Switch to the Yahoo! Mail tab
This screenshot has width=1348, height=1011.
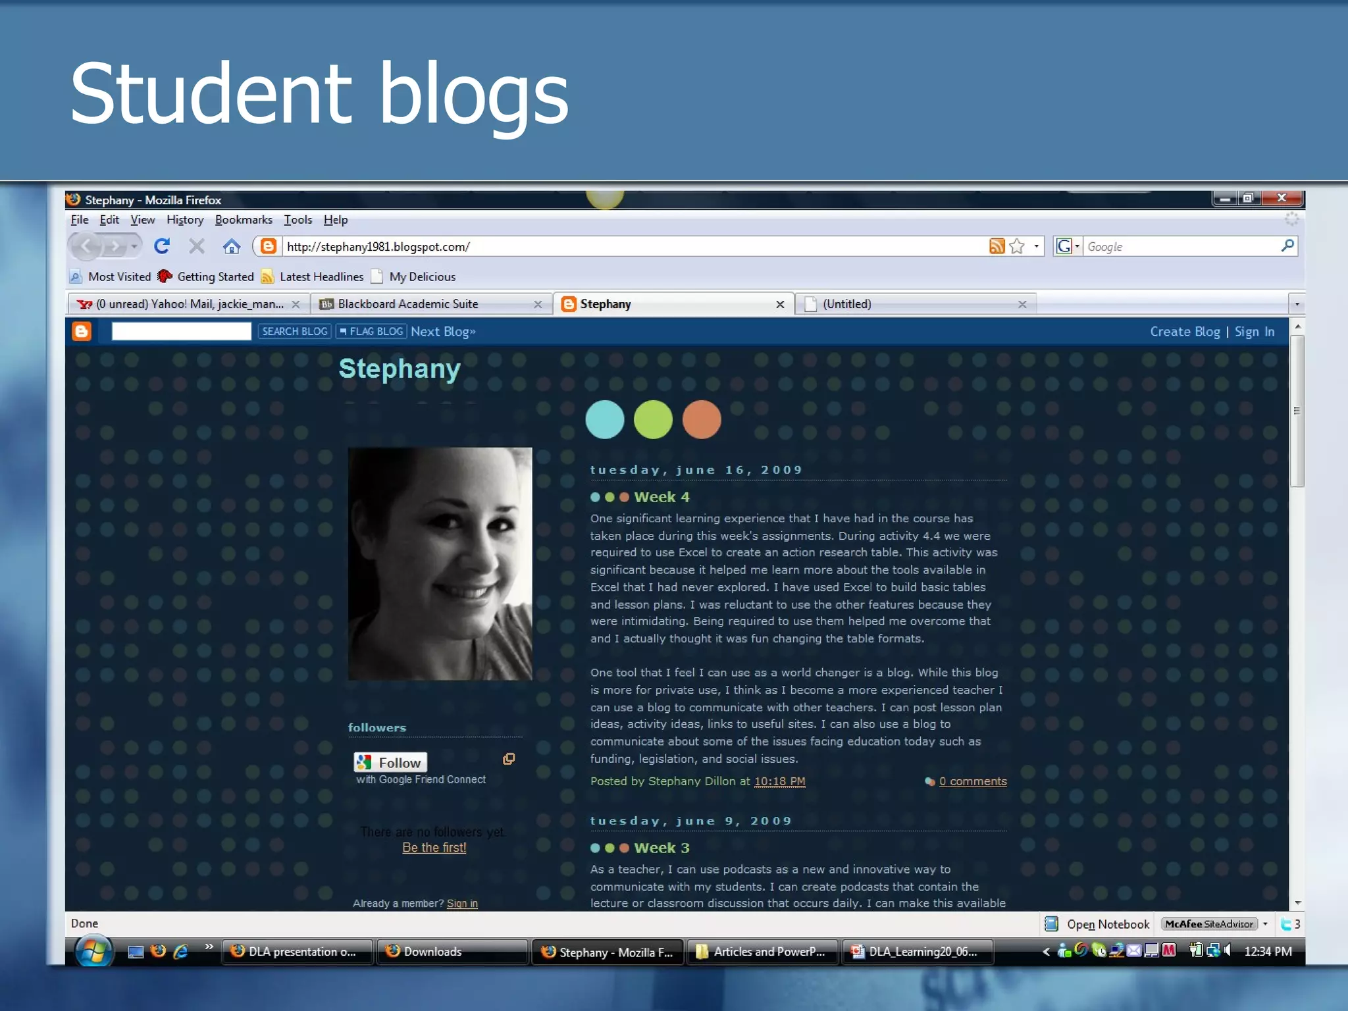[x=188, y=304]
